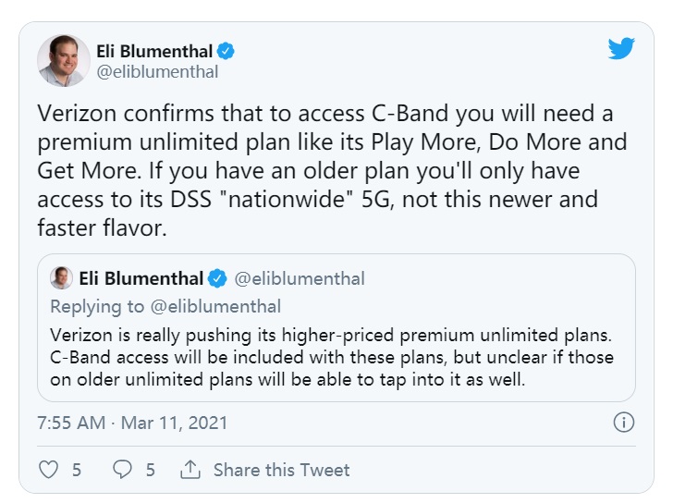Click the Twitter bird logo icon
The image size is (673, 503).
pyautogui.click(x=621, y=48)
